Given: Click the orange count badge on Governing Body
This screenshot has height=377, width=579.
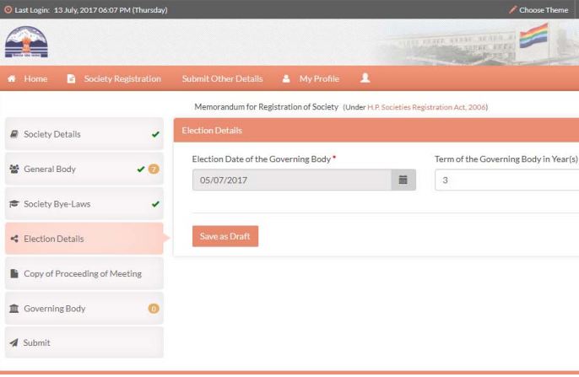Looking at the screenshot, I should coord(154,309).
